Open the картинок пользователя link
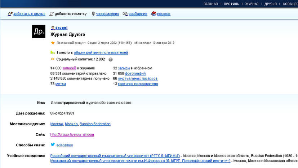 [x=138, y=84]
